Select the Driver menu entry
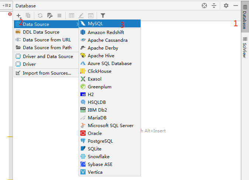Image resolution: width=249 pixels, height=180 pixels. click(46, 64)
